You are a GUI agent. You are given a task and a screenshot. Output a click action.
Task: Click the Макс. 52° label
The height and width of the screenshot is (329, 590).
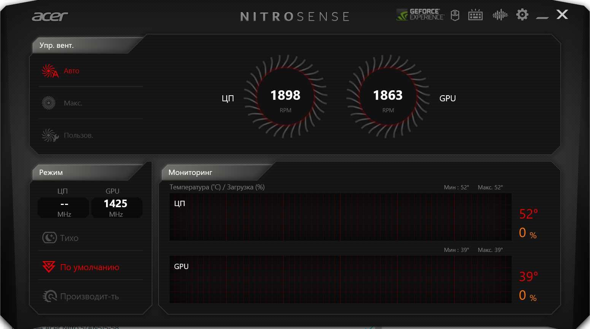[490, 187]
